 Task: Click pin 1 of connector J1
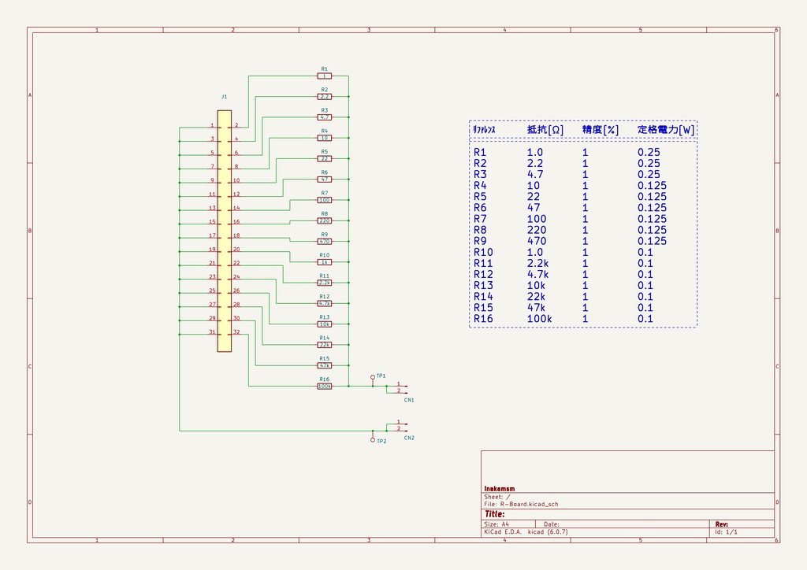click(213, 126)
